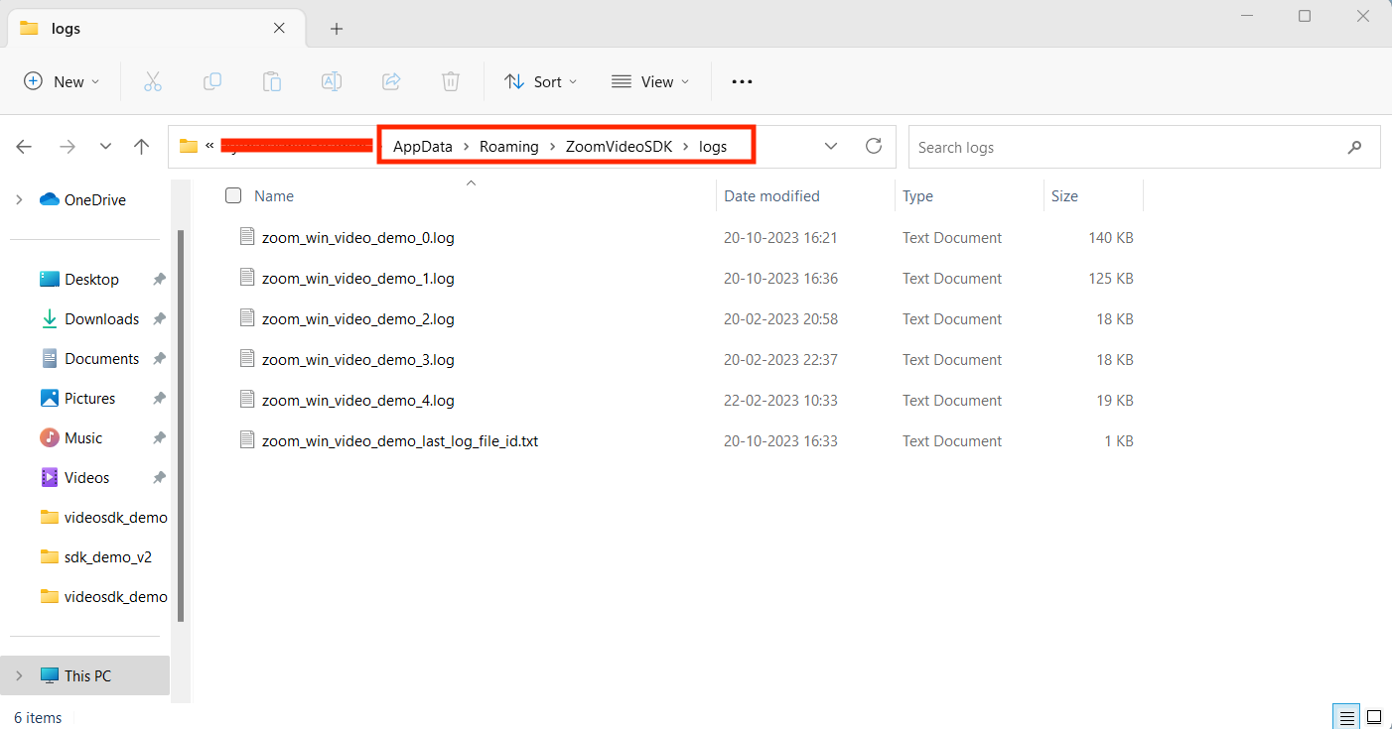Open the View options dropdown
Image resolution: width=1392 pixels, height=729 pixels.
click(x=650, y=81)
